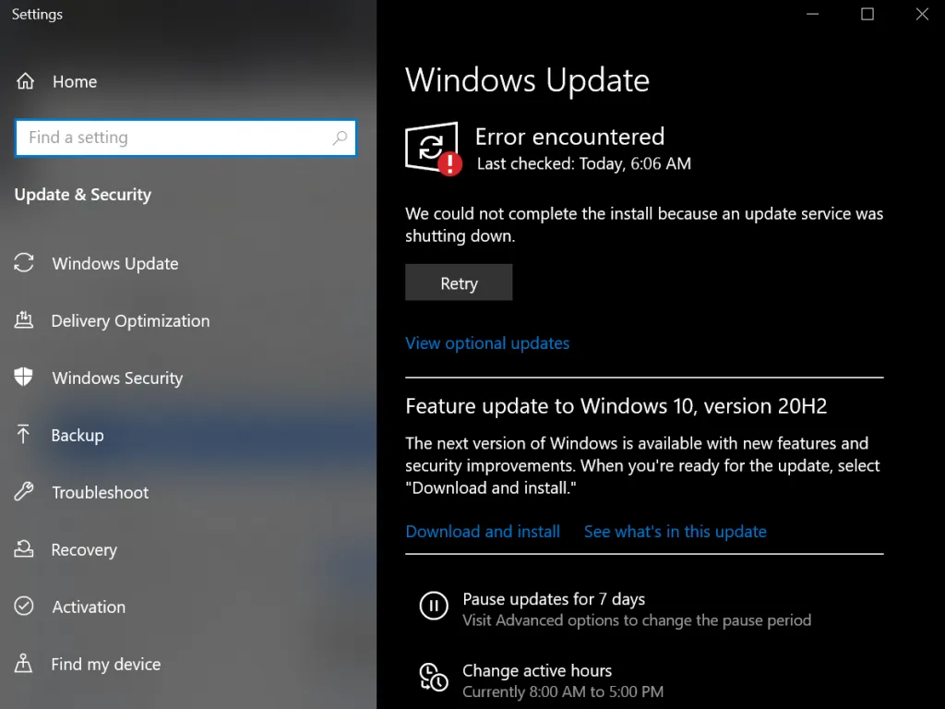
Task: Click the search magnifier icon
Action: (340, 138)
